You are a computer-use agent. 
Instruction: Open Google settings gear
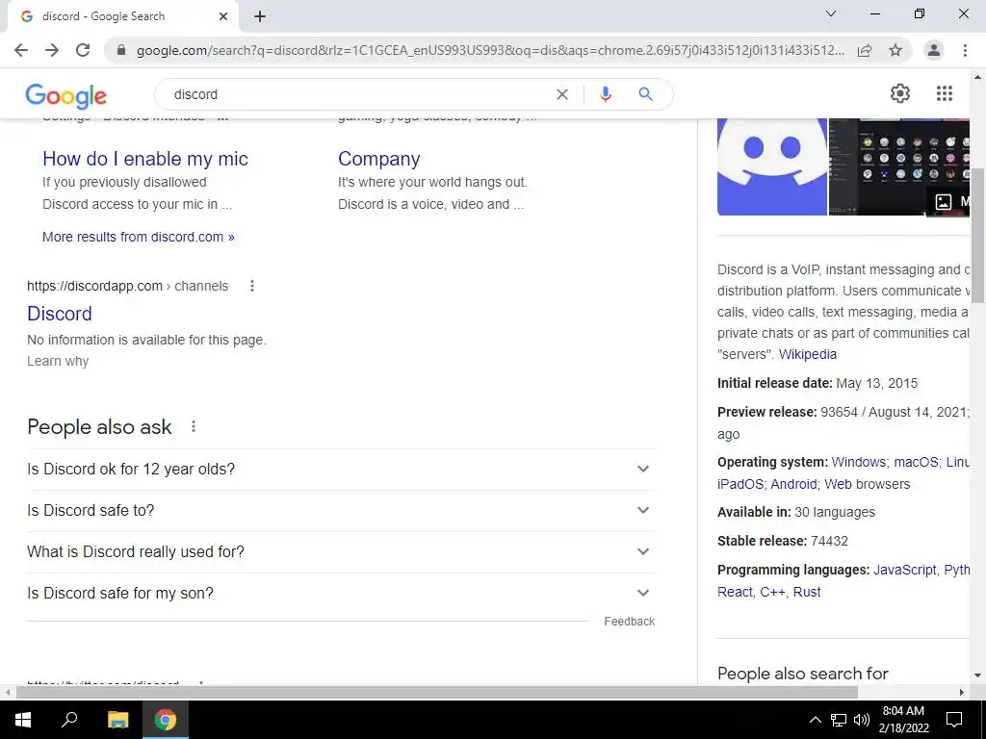(900, 93)
